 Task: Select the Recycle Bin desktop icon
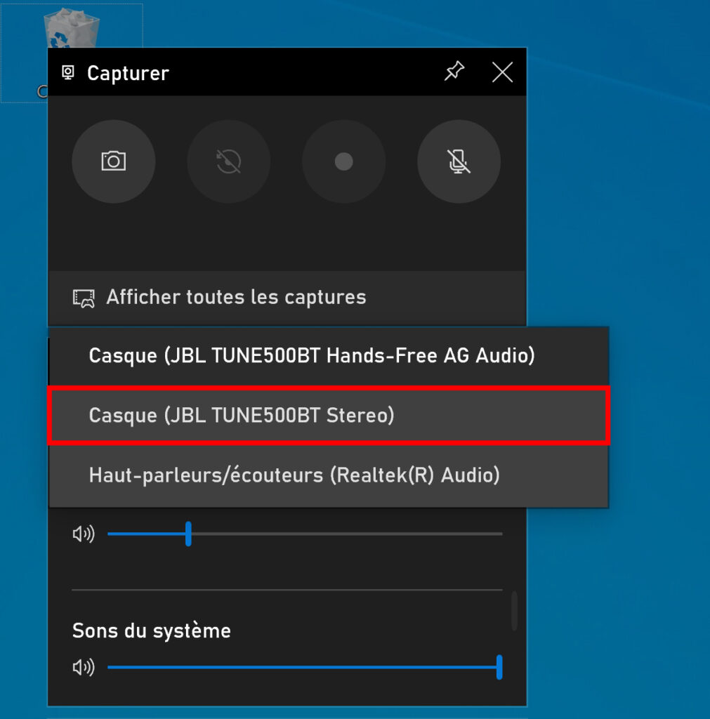point(72,28)
